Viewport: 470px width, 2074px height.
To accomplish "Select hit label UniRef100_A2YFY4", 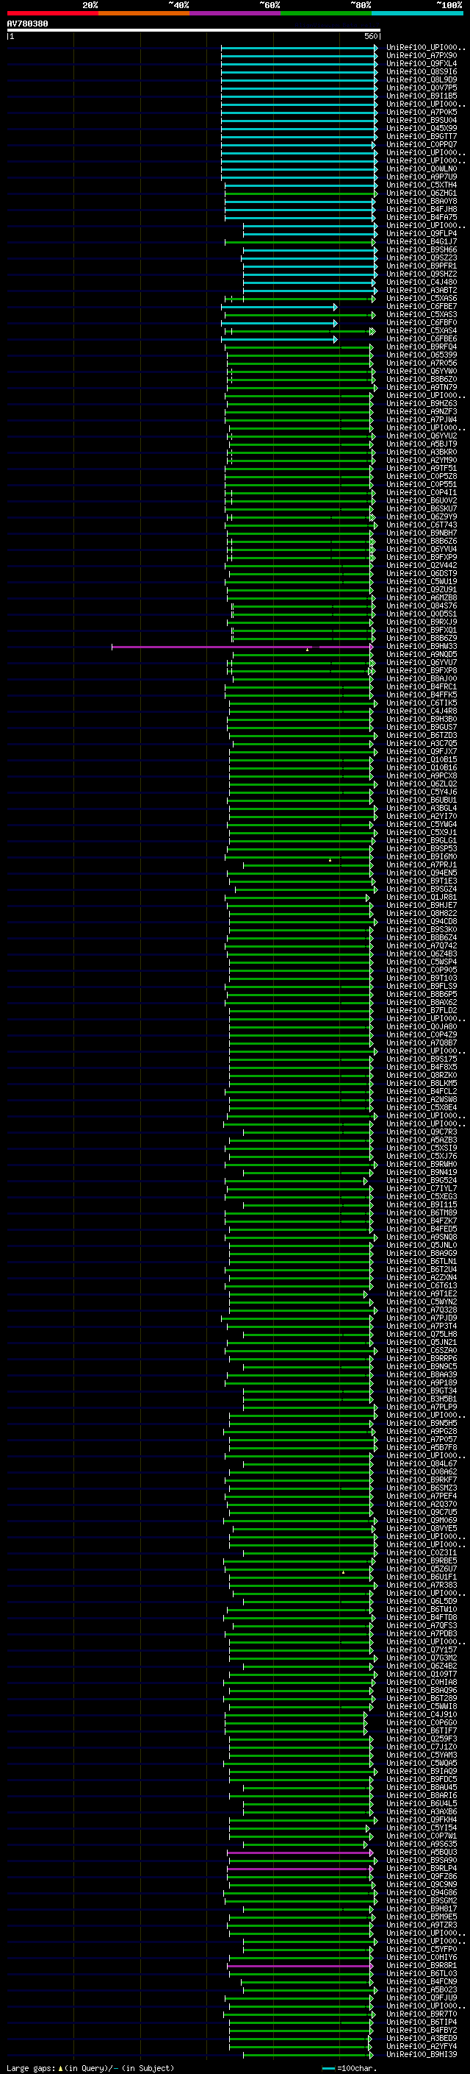I will [422, 2046].
